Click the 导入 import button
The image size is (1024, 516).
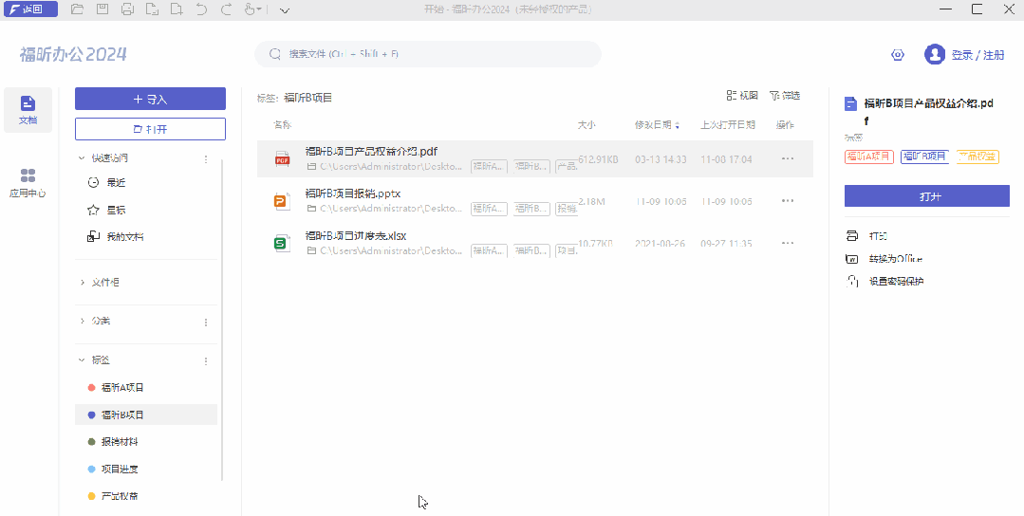[x=150, y=100]
